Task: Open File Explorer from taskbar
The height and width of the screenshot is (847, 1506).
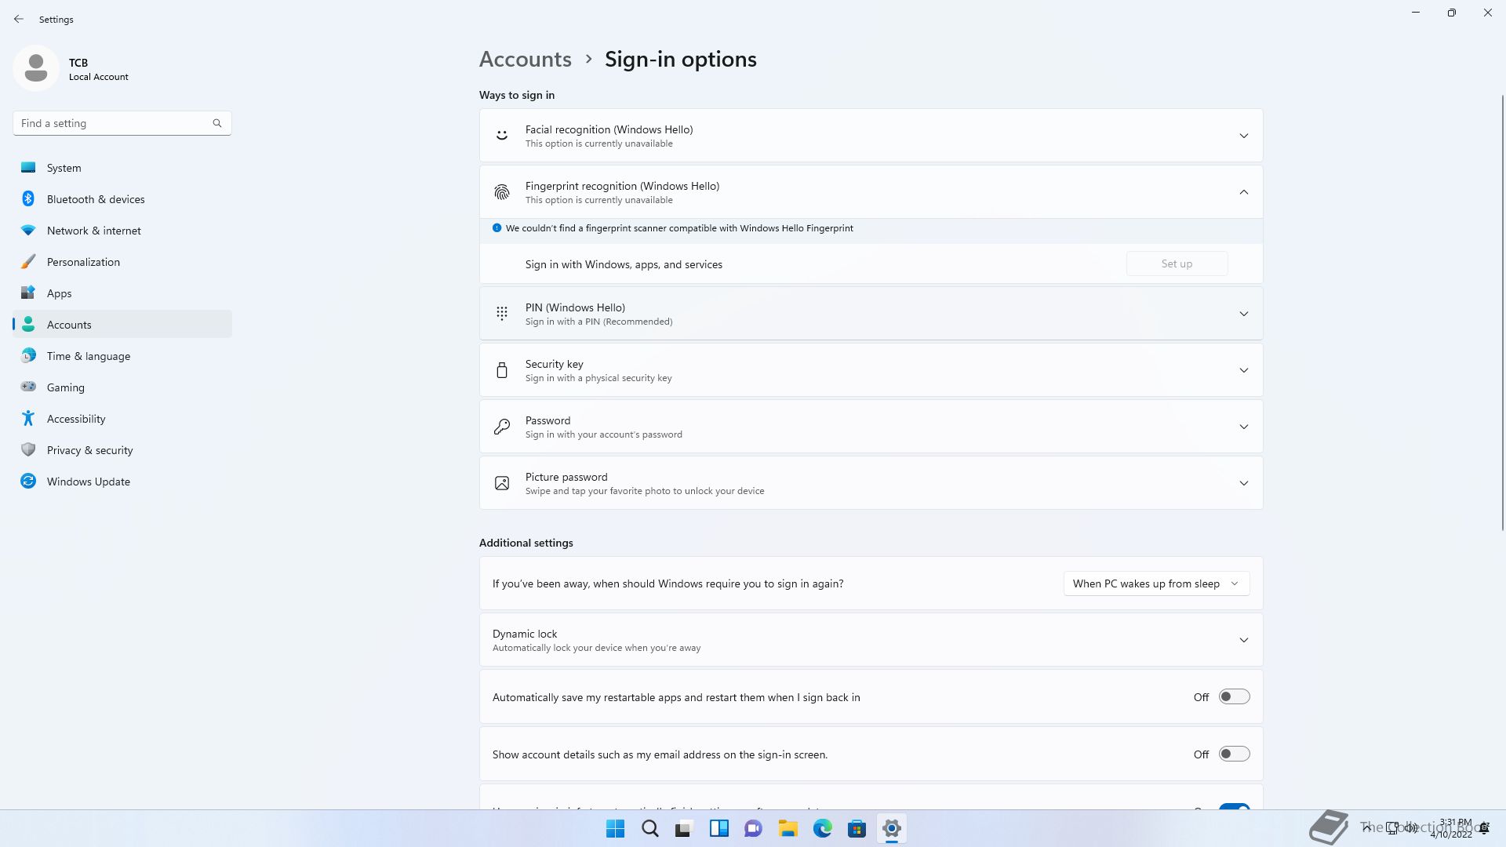Action: coord(788,828)
